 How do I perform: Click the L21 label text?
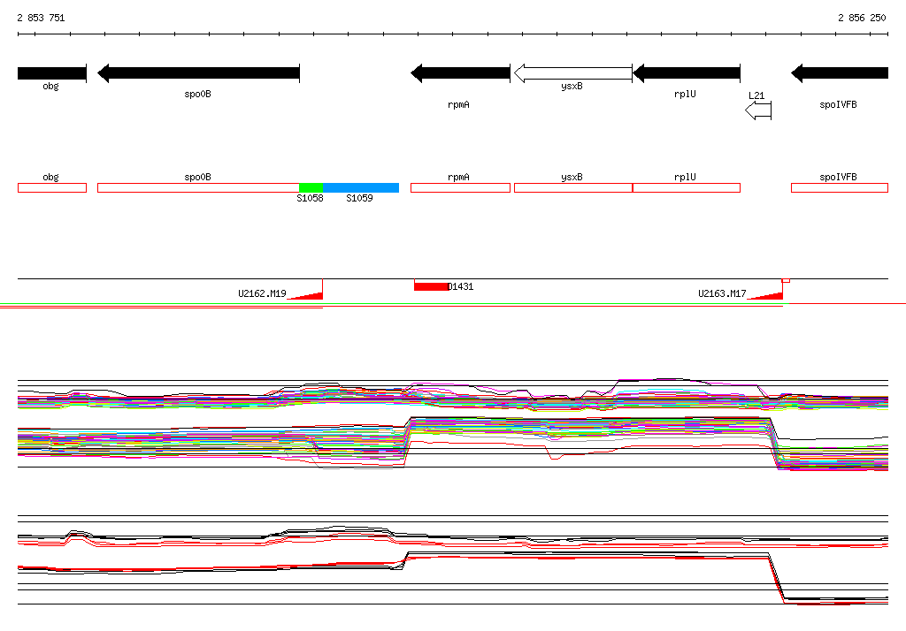click(x=756, y=95)
